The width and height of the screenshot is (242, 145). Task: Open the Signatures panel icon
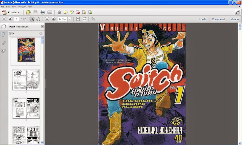tap(3, 51)
